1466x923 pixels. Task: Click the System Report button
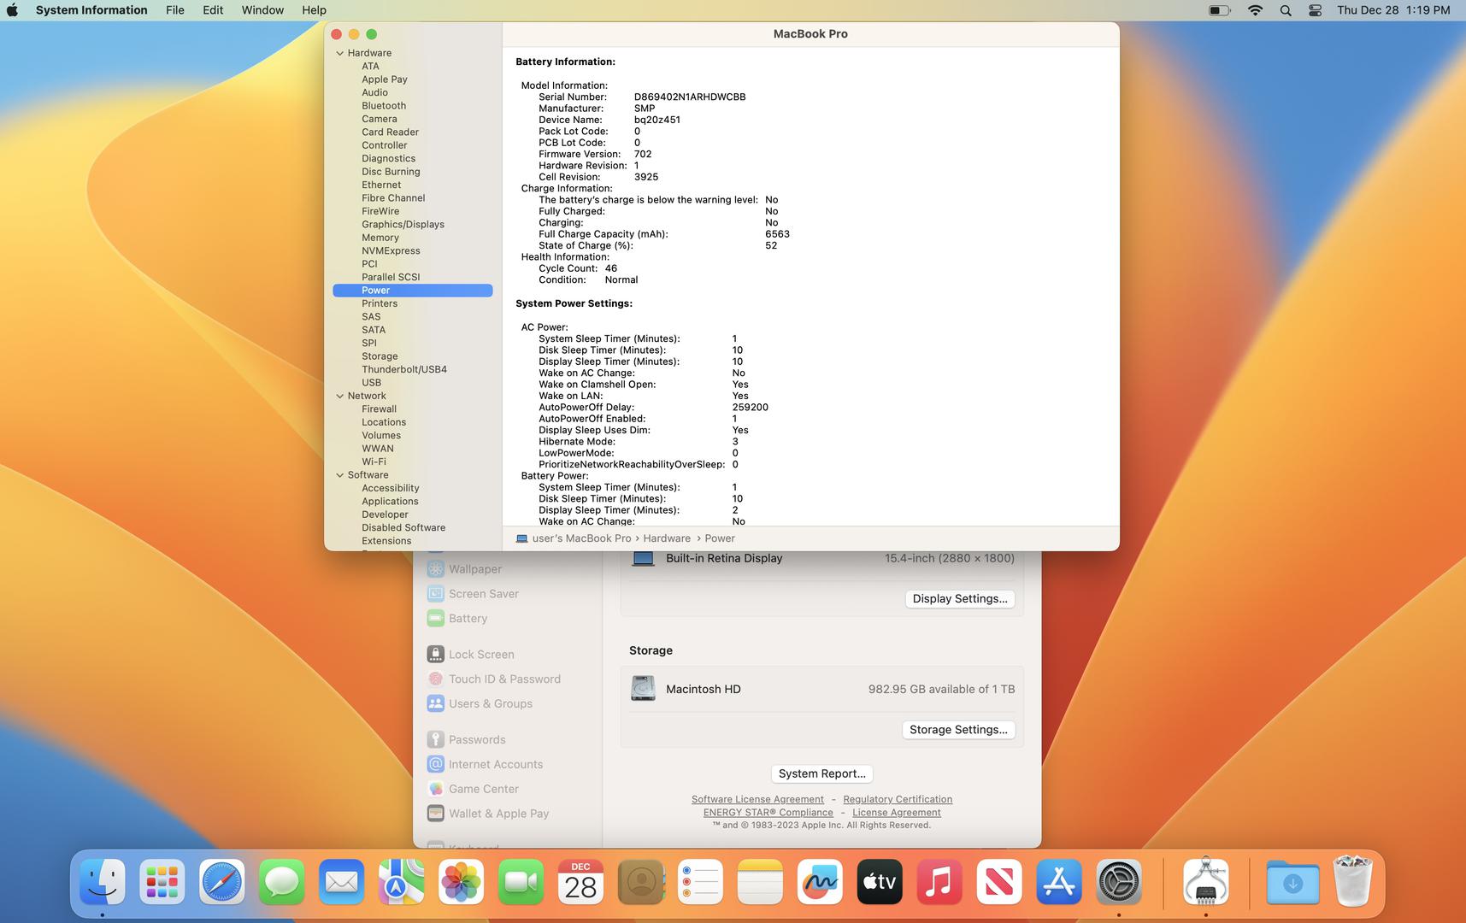pos(821,773)
